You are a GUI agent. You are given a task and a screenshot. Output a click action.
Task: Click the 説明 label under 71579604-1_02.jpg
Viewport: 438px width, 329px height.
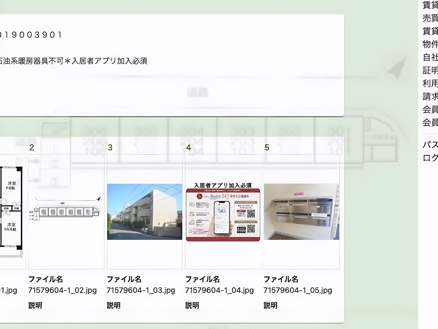click(35, 305)
